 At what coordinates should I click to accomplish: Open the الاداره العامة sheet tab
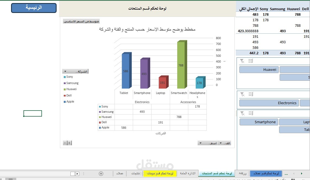188,173
